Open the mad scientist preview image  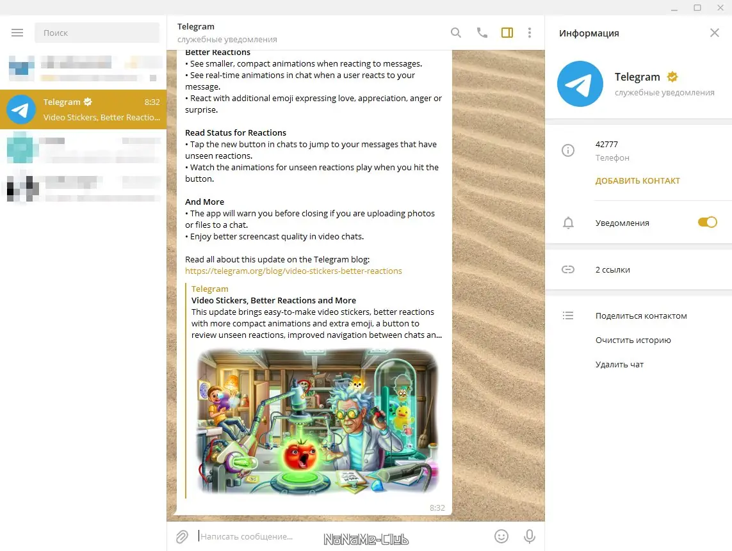click(x=316, y=422)
